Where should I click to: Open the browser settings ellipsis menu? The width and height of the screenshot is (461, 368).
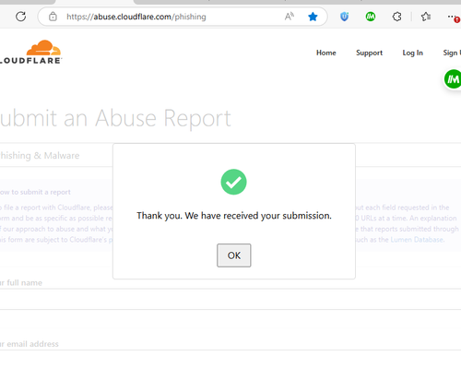(453, 17)
